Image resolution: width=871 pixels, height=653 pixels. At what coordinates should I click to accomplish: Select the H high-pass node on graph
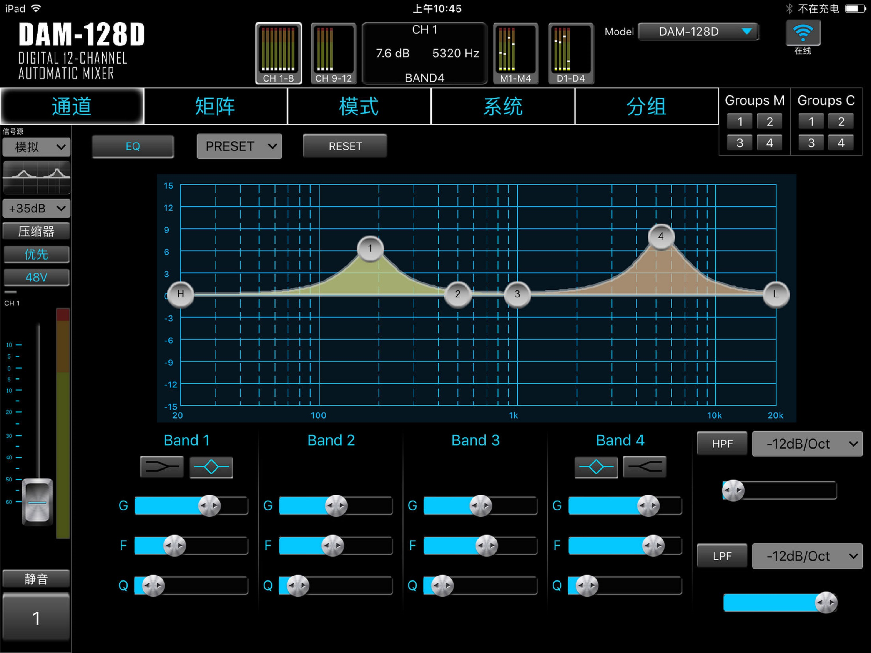click(181, 294)
